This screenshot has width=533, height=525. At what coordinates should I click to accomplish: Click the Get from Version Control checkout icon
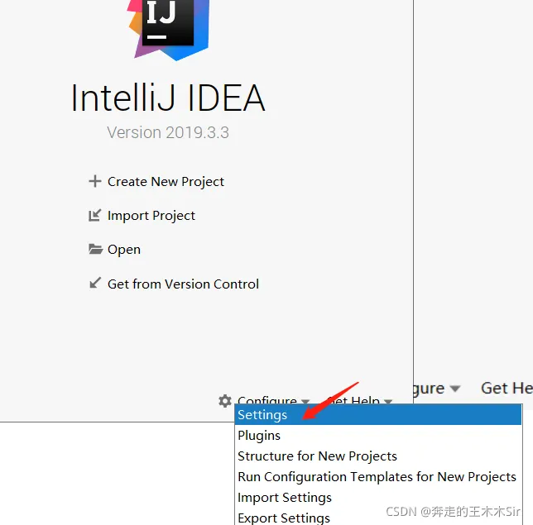point(94,284)
